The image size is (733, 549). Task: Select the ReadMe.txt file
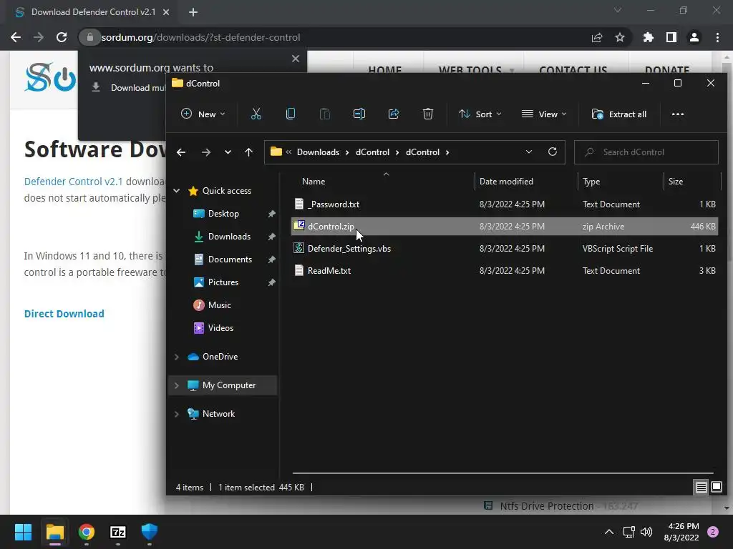[505, 271]
